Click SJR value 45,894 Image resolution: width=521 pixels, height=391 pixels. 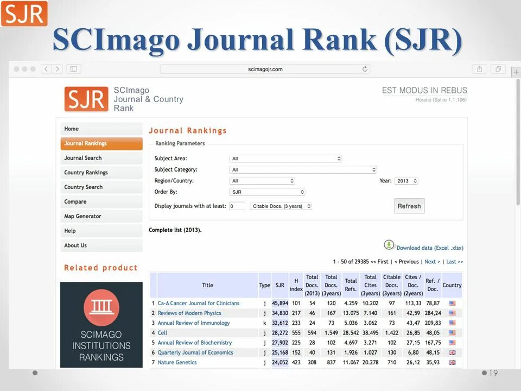pyautogui.click(x=280, y=303)
